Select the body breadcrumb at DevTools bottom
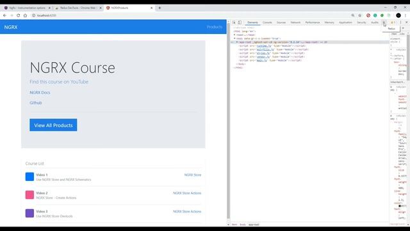The image size is (410, 231). click(243, 225)
